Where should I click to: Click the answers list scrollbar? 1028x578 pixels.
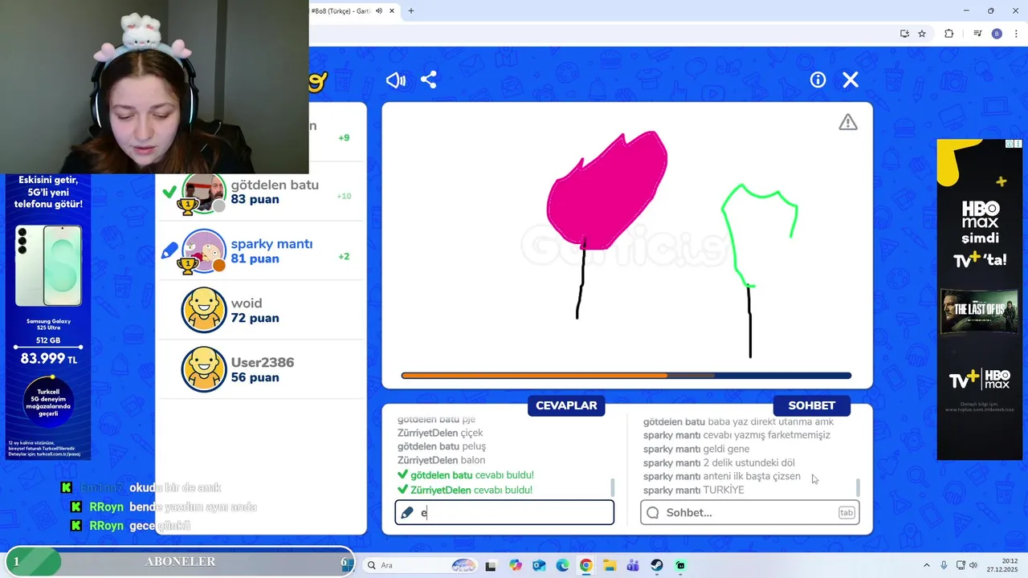613,487
